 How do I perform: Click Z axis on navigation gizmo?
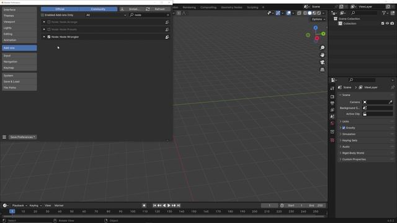[x=316, y=27]
